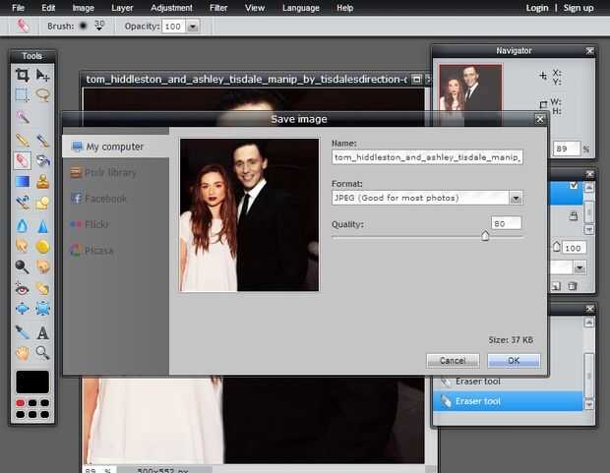610x473 pixels.
Task: Click the Login link
Action: (x=537, y=8)
